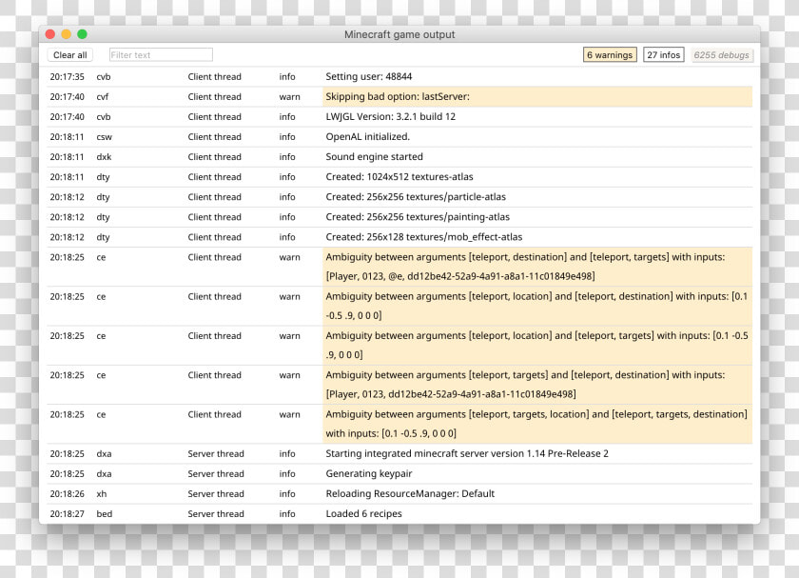Click warning starting '[teleport, targets] and [teleport, destination]'
Image resolution: width=799 pixels, height=578 pixels.
tap(537, 385)
